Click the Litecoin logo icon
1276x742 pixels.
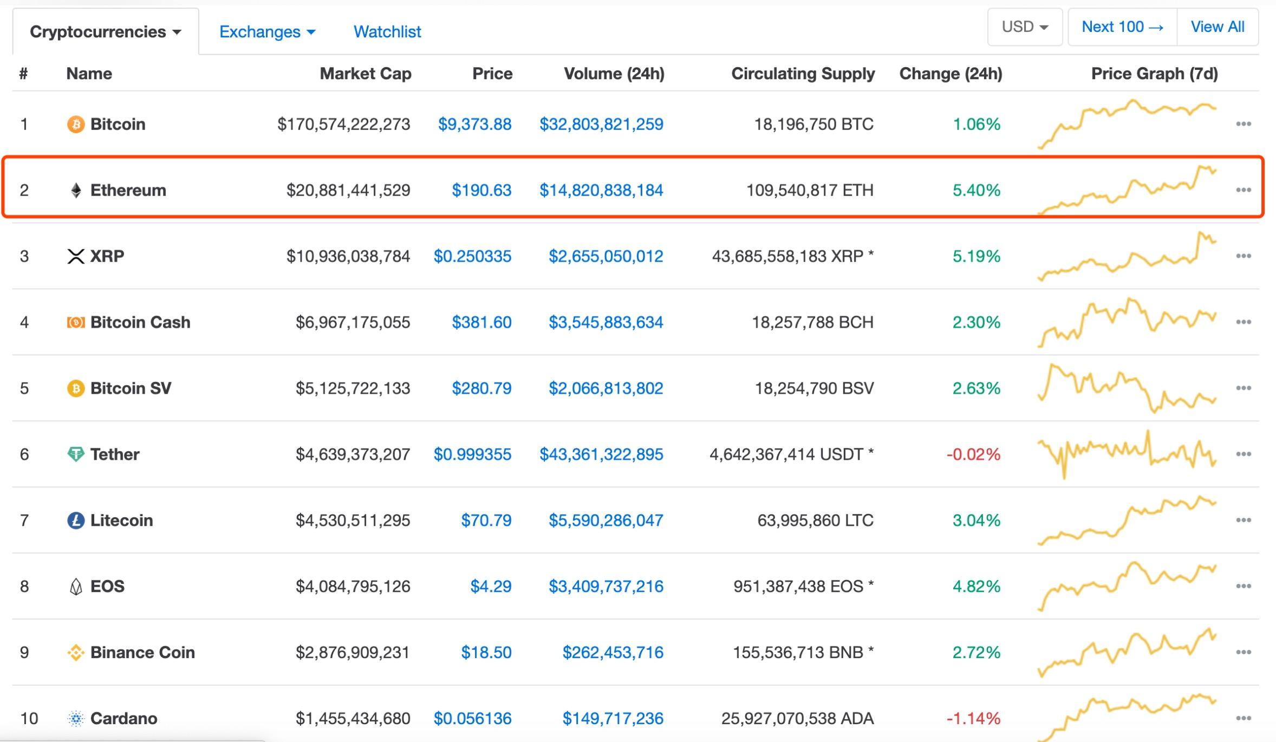(x=75, y=520)
